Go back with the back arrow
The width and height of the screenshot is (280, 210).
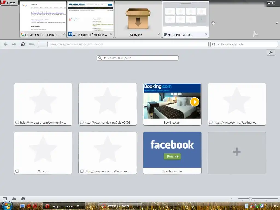(x=6, y=44)
